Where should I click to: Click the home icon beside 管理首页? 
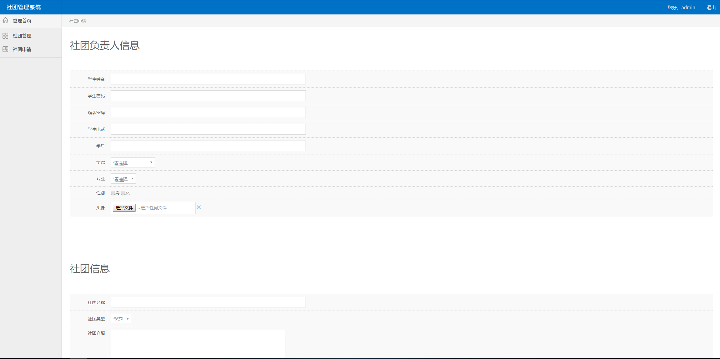pyautogui.click(x=5, y=20)
